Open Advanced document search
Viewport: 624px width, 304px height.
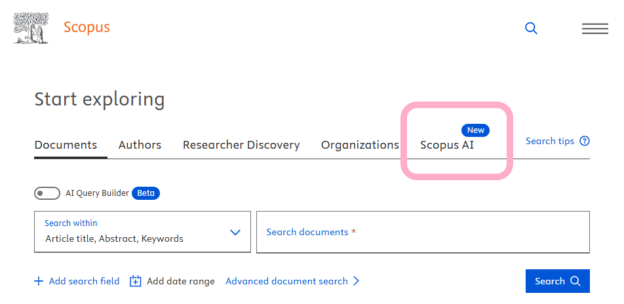pyautogui.click(x=286, y=281)
